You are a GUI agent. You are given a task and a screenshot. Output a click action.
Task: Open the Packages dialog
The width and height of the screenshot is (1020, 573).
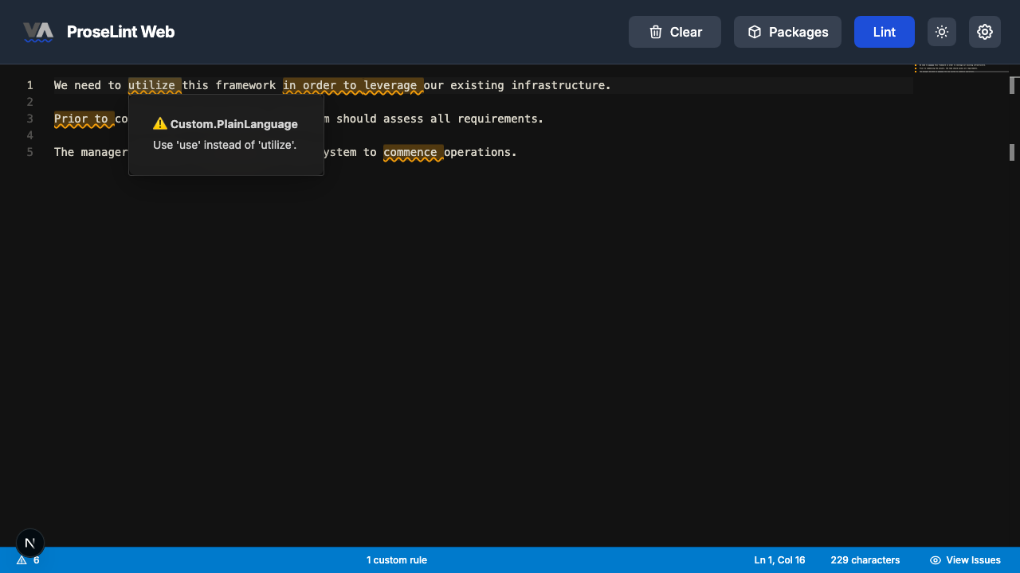pyautogui.click(x=787, y=32)
